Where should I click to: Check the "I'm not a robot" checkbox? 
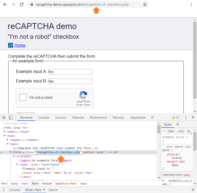pos(23,98)
